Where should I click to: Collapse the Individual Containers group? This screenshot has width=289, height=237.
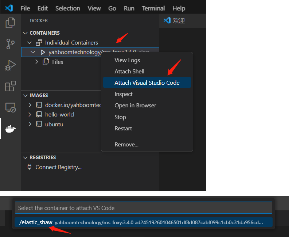tap(29, 43)
